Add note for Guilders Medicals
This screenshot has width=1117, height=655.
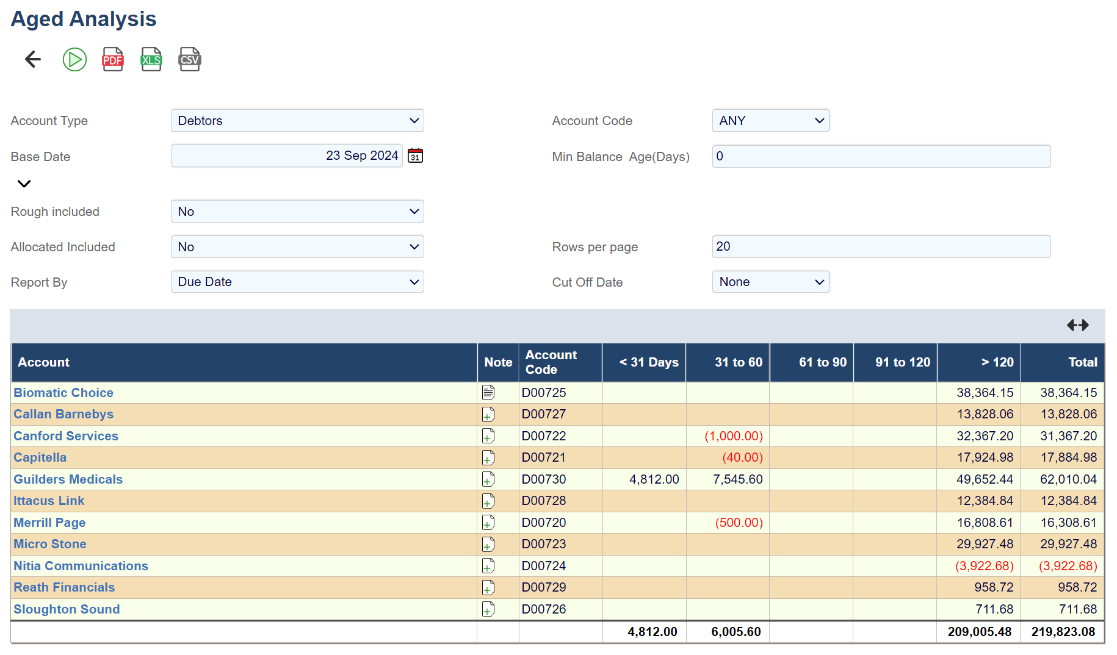(x=488, y=479)
